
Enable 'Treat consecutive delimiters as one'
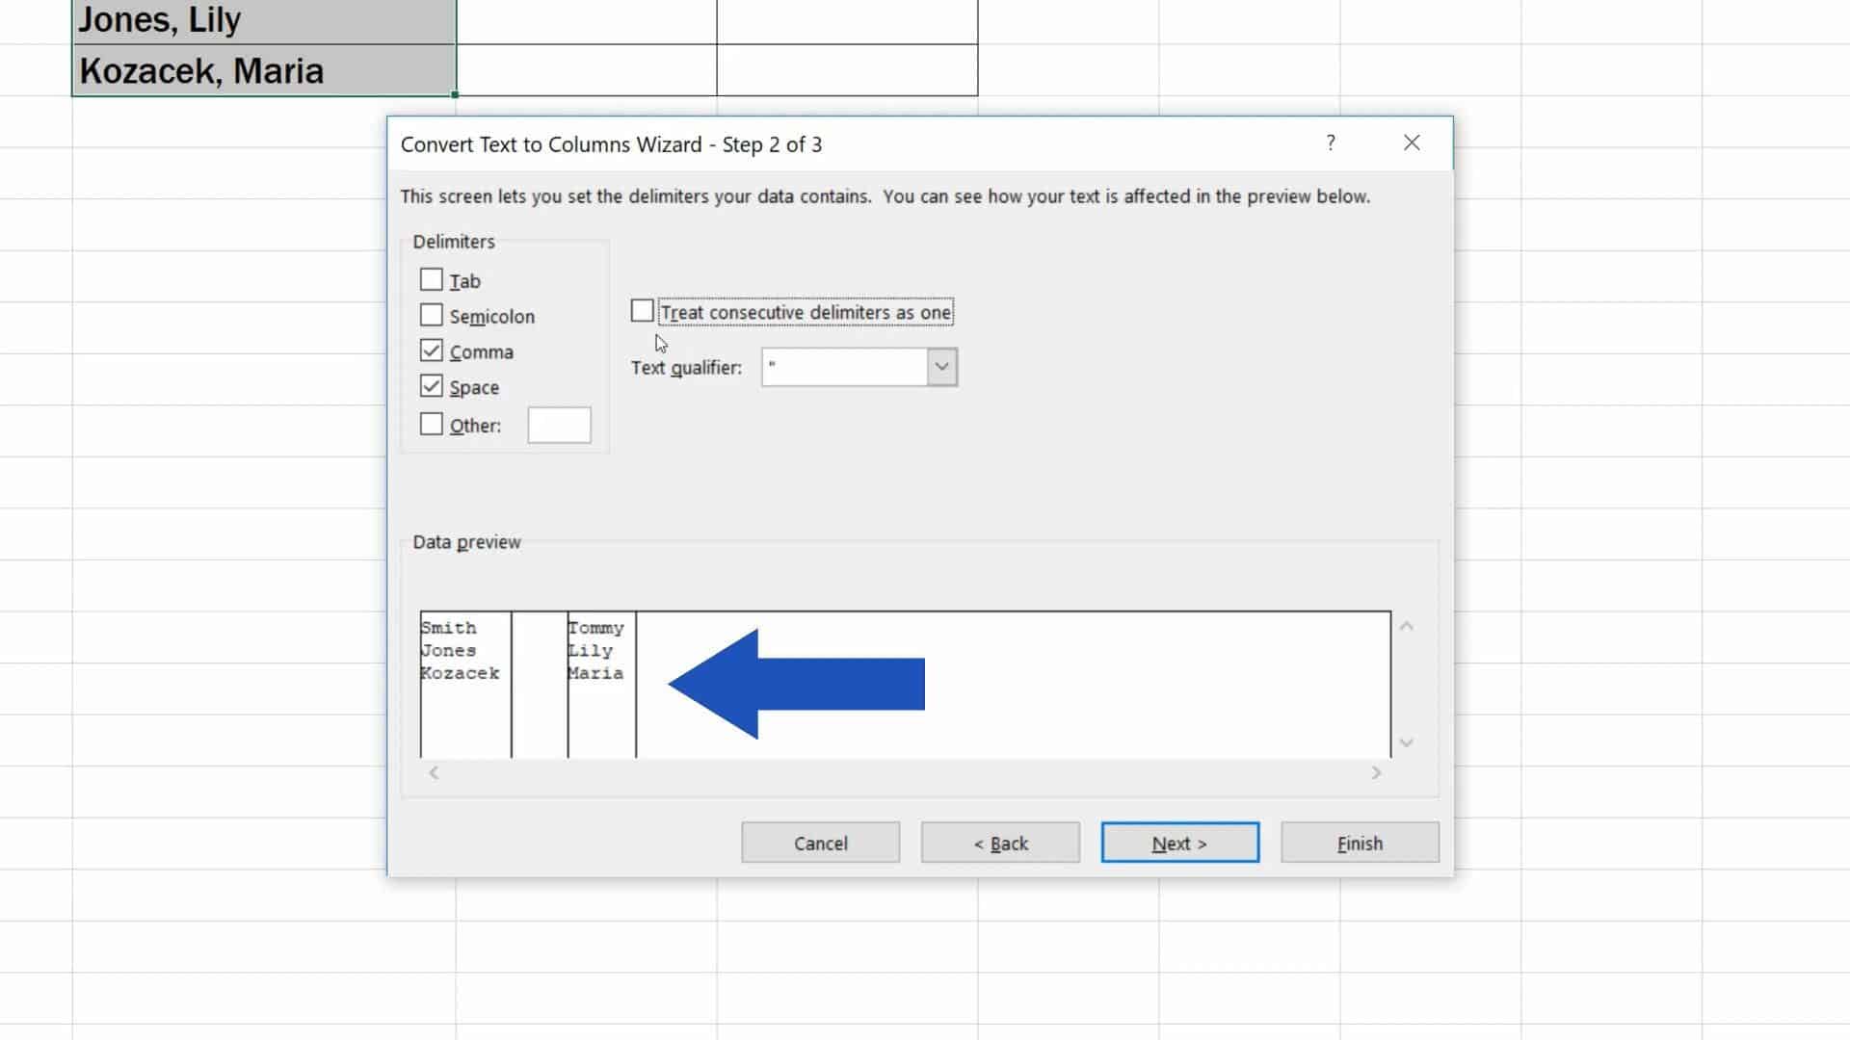pos(642,310)
